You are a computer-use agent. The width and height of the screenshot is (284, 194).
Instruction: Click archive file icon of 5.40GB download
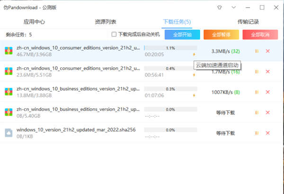(x=9, y=112)
